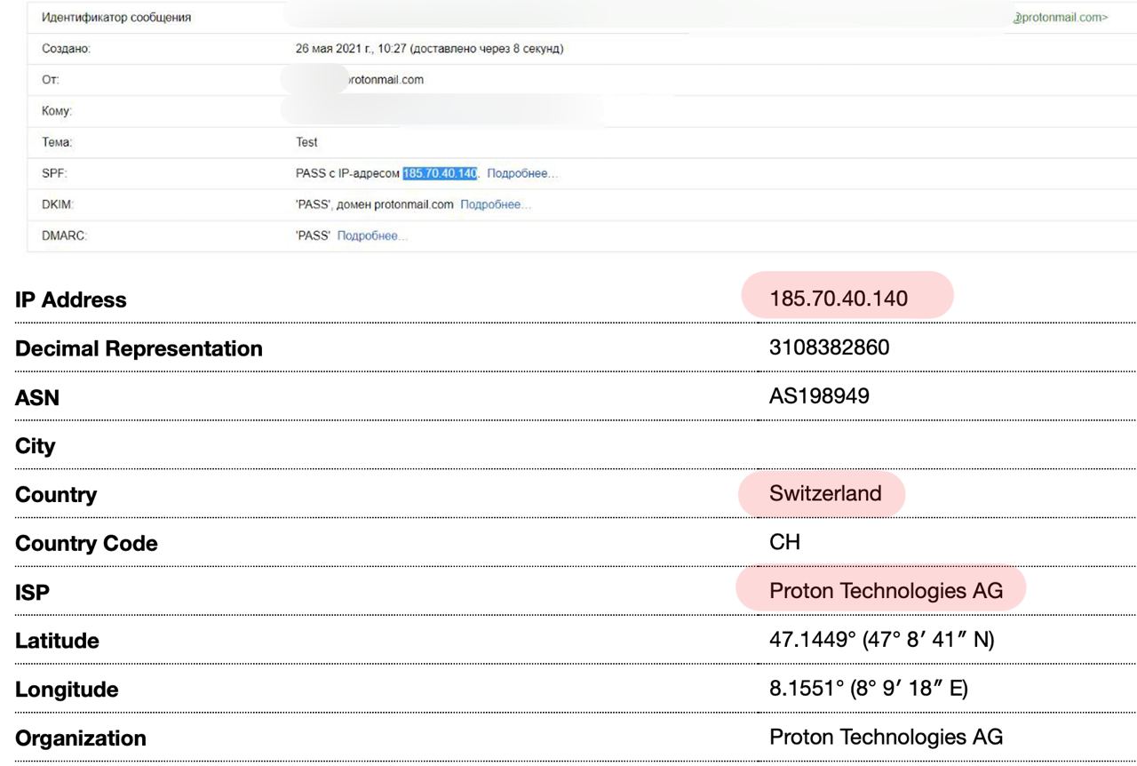Viewport: 1137px width, 766px height.
Task: Click the IP Address value 185.70.40.140 in the lookup table
Action: (839, 299)
